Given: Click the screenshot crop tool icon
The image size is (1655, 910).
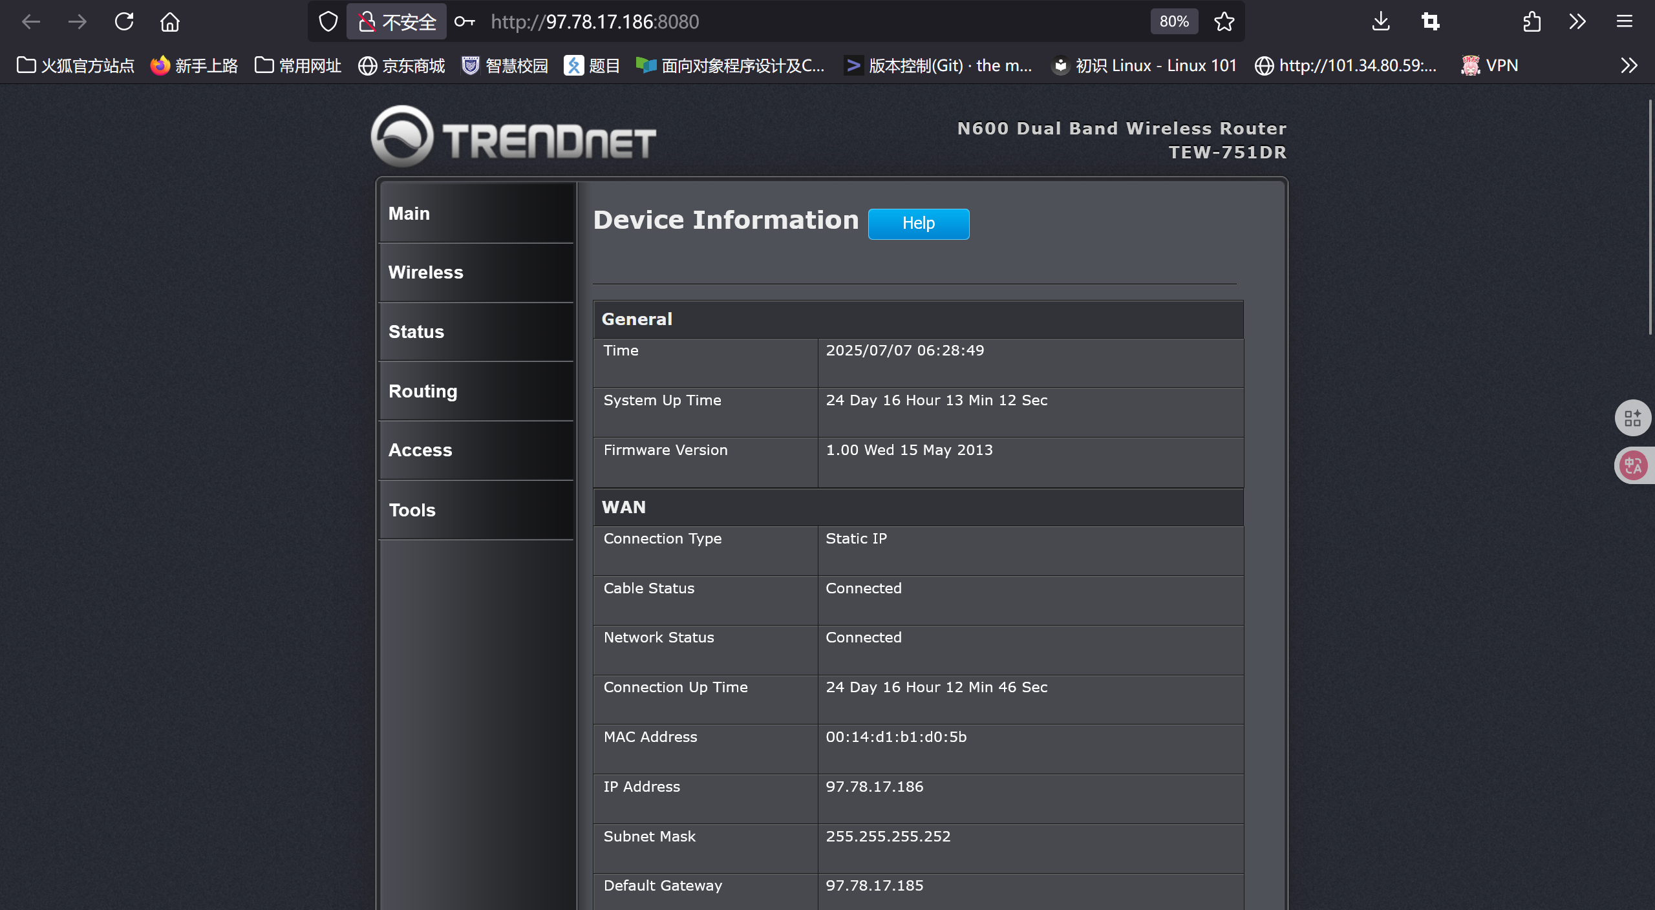Looking at the screenshot, I should [1431, 22].
